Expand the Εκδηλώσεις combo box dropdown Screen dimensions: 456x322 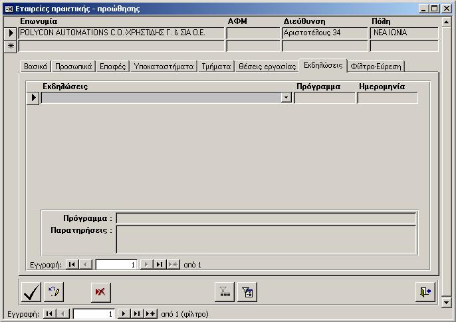(286, 98)
